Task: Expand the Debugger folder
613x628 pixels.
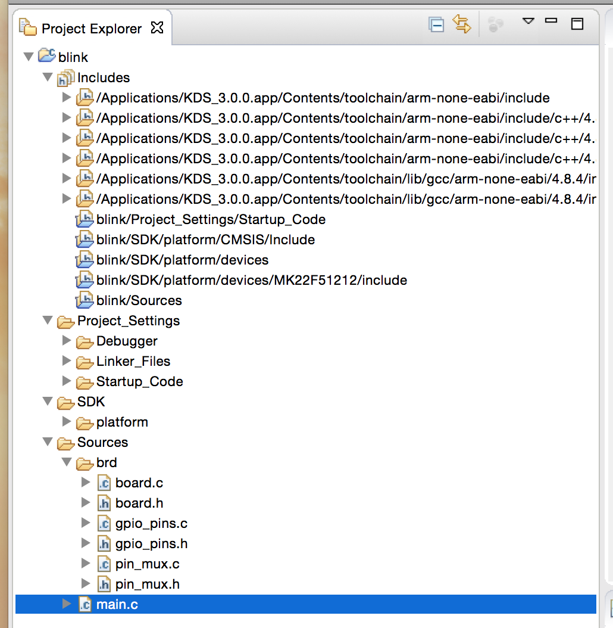Action: (x=67, y=341)
